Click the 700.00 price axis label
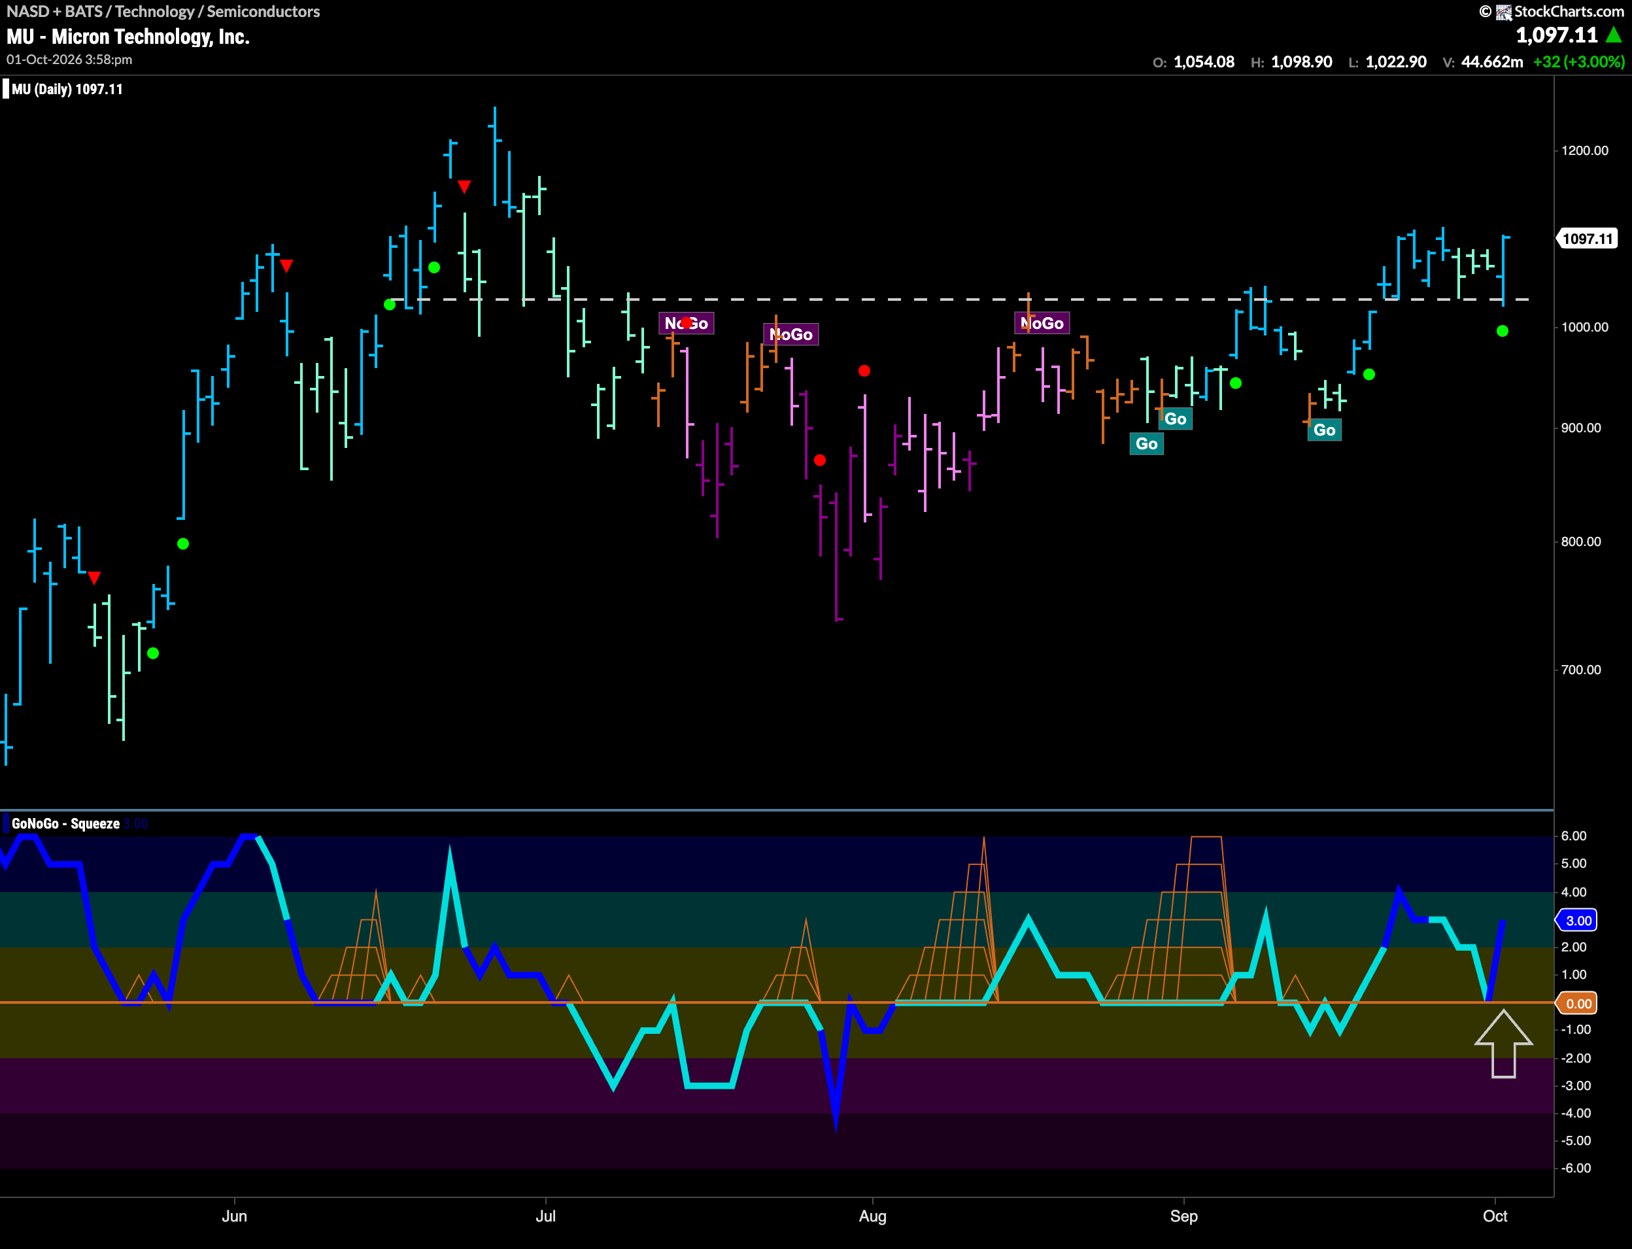1632x1249 pixels. click(x=1581, y=670)
